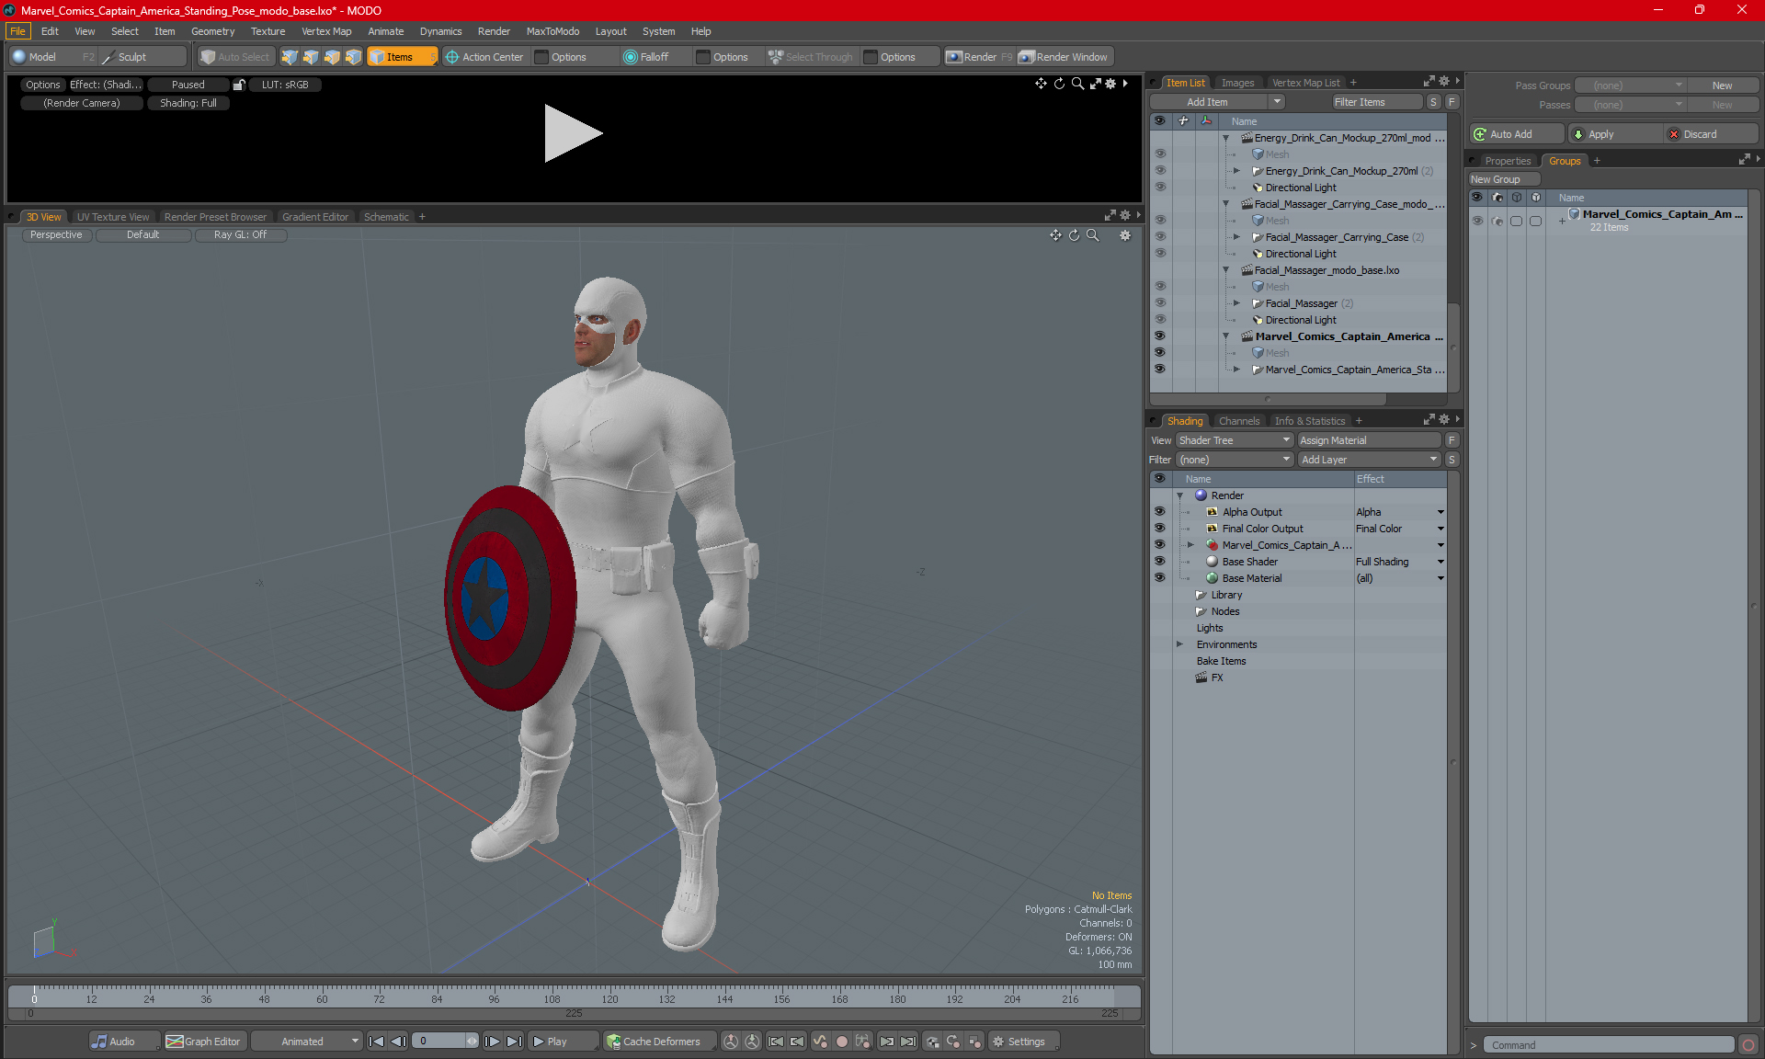Expand the Facial_Massager (2) item
This screenshot has width=1765, height=1059.
[1236, 302]
